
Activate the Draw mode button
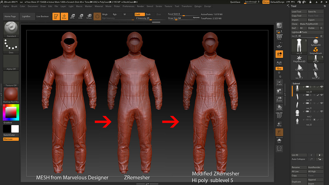64,16
